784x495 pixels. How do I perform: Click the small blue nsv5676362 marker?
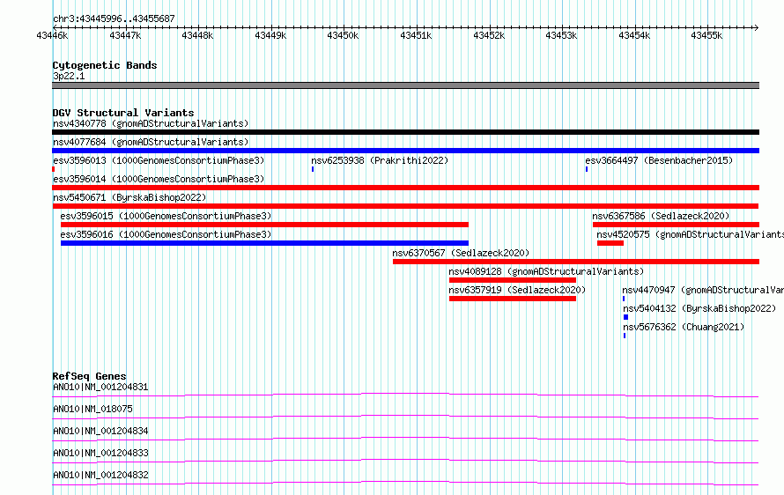click(x=625, y=336)
